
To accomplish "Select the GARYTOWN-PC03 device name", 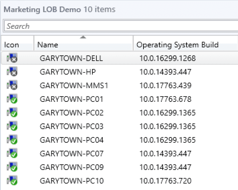I will (x=71, y=126).
